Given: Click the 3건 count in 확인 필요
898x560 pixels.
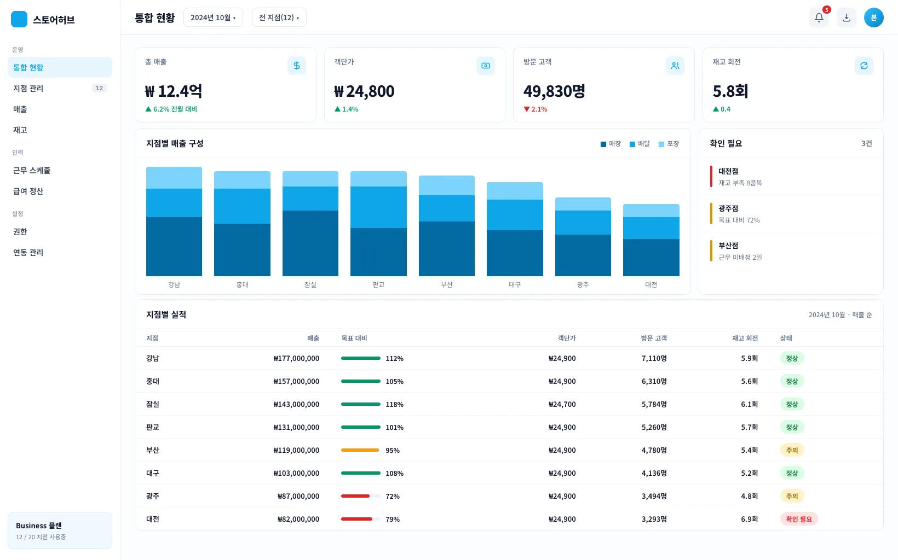Looking at the screenshot, I should (x=866, y=143).
